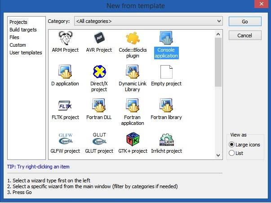The image size is (271, 203).
Task: Open the User templates wizard type
Action: [26, 53]
